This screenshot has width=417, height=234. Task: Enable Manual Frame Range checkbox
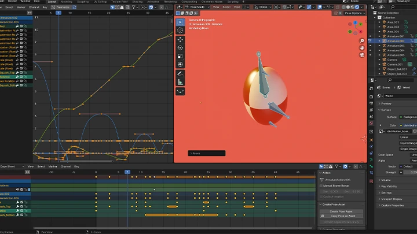[x=321, y=185]
